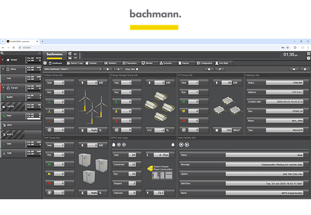311x215 pixels.
Task: Click the search magnifier icon in sidebar
Action: pyautogui.click(x=2, y=53)
